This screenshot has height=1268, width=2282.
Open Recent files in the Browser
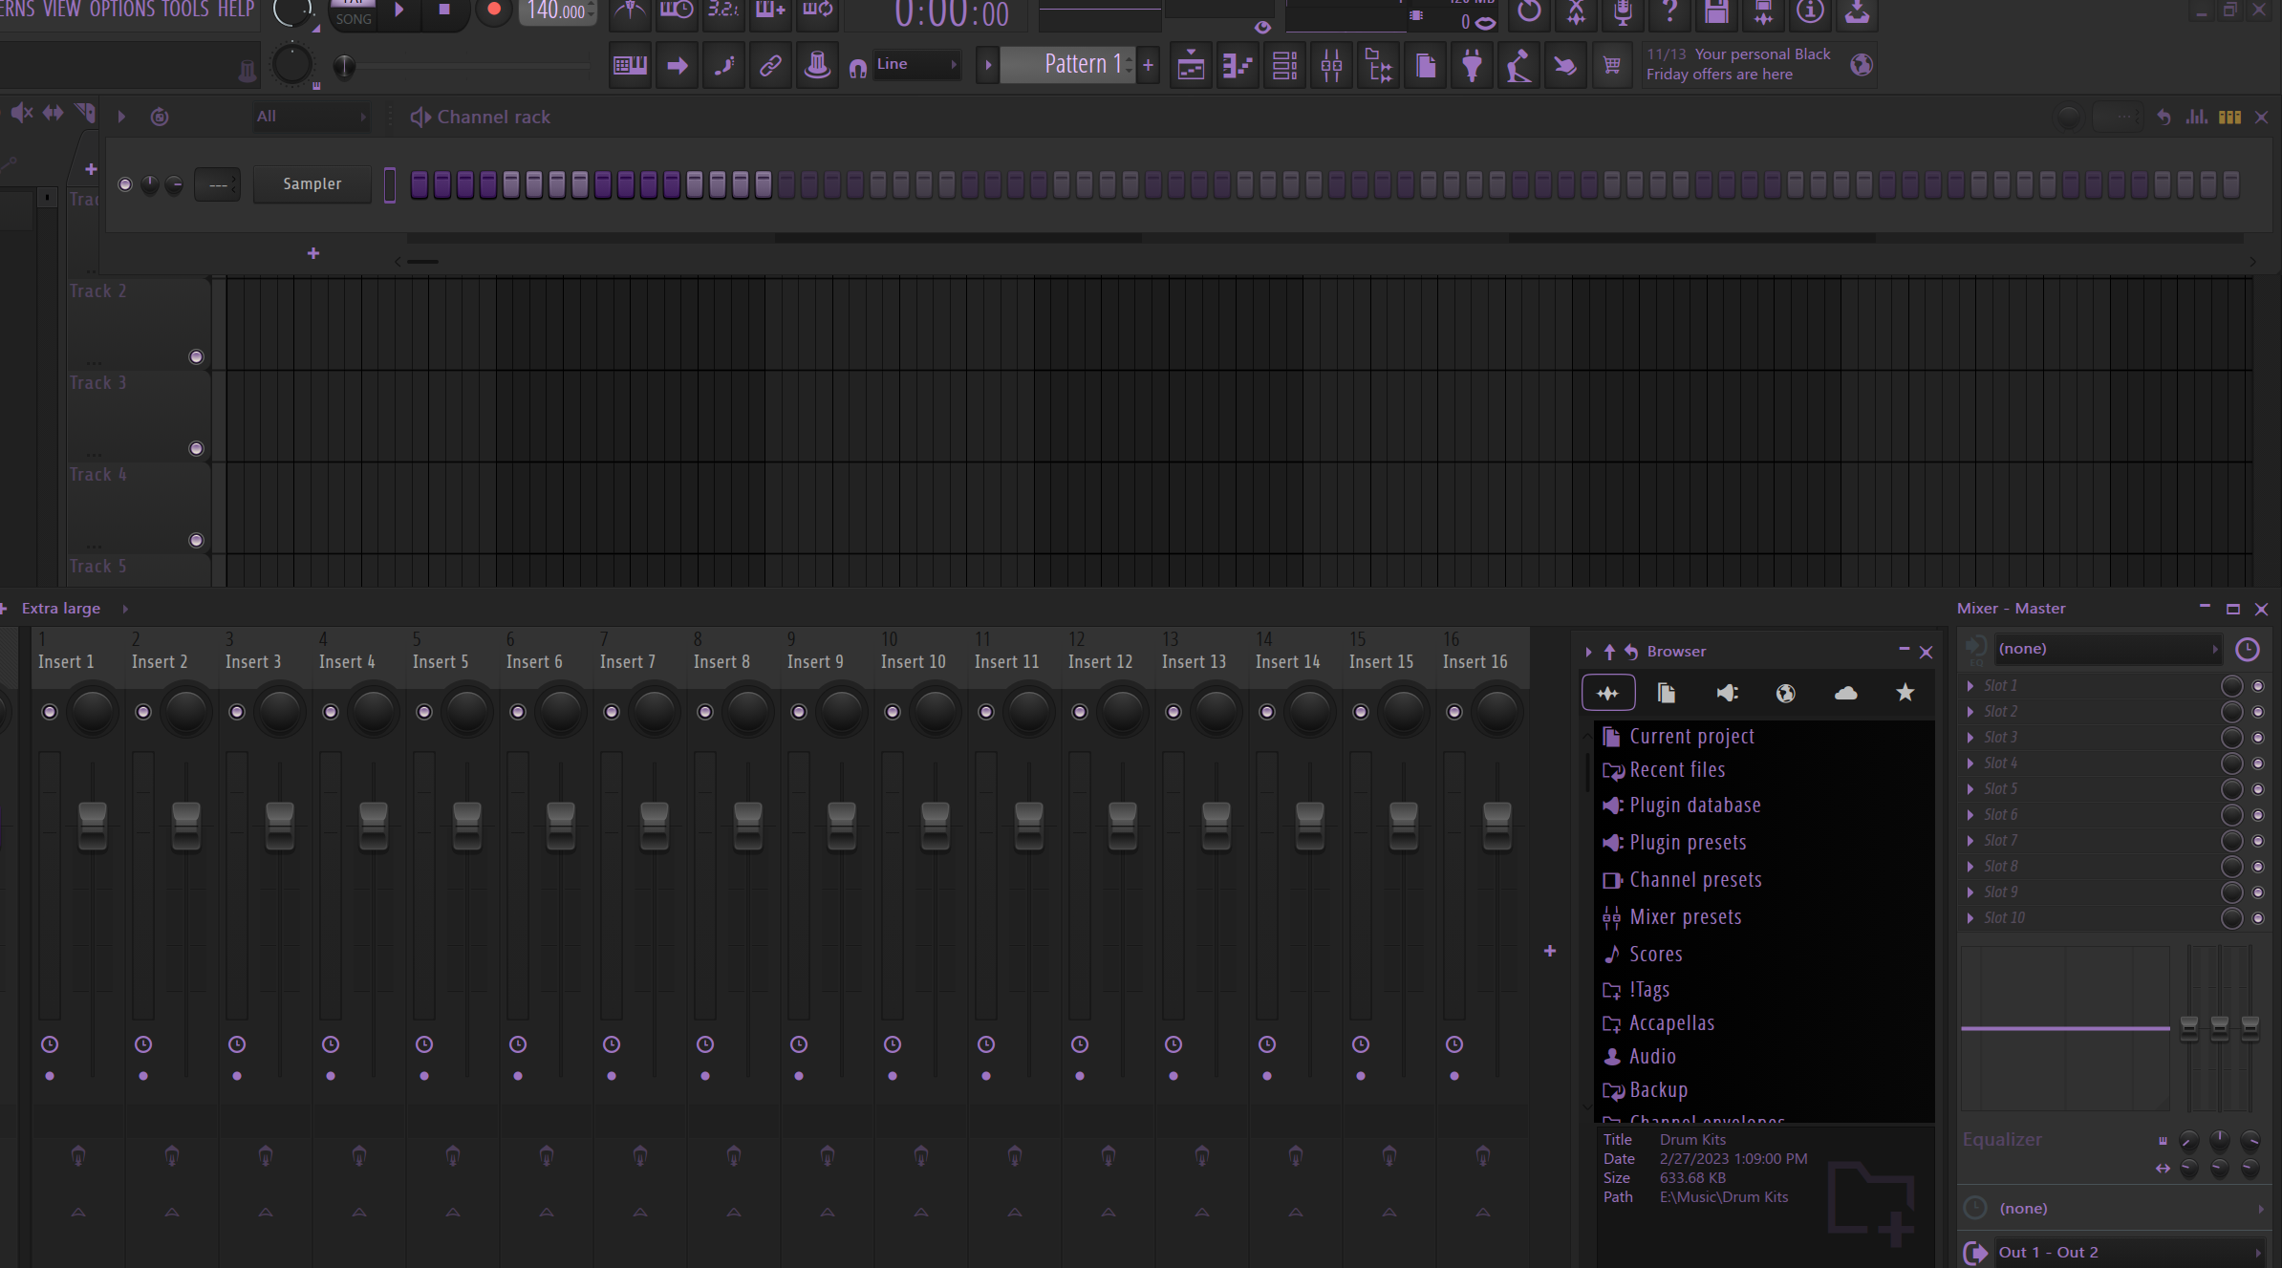1676,770
